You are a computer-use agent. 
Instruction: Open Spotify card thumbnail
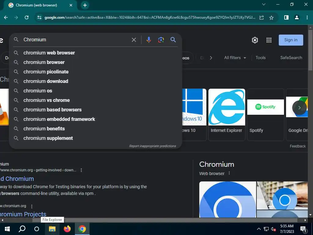coord(266,107)
